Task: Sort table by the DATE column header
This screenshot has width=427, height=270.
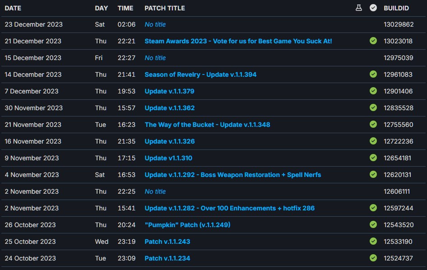Action: click(13, 8)
